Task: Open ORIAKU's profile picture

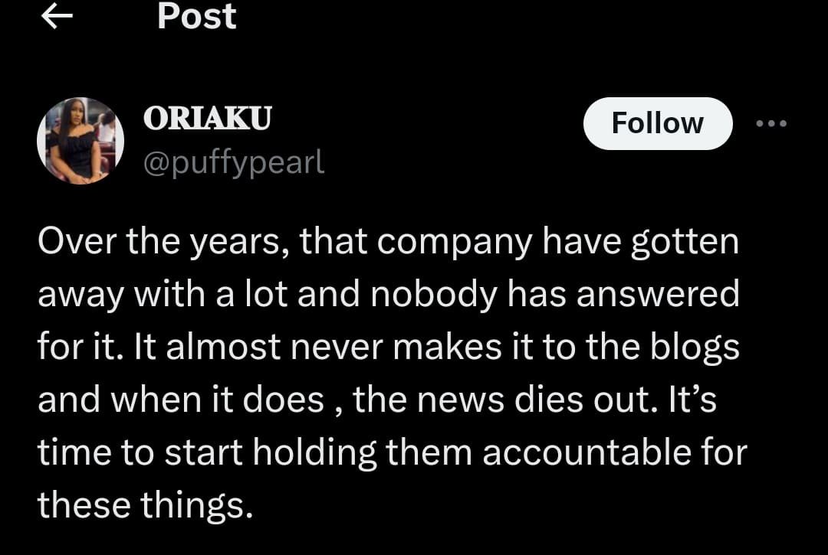Action: [x=80, y=141]
